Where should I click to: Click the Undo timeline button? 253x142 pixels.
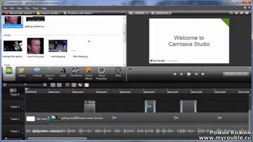pos(53,85)
